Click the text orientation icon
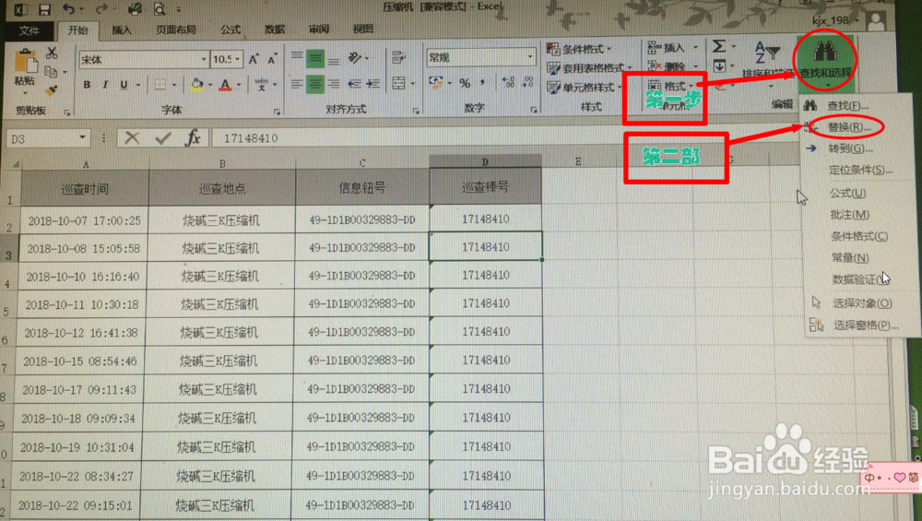Viewport: 922px width, 521px height. tap(355, 57)
